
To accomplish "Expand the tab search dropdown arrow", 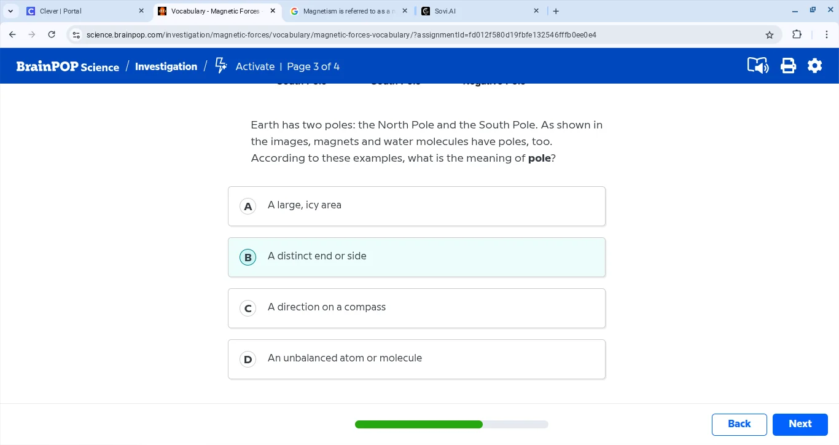I will click(10, 11).
